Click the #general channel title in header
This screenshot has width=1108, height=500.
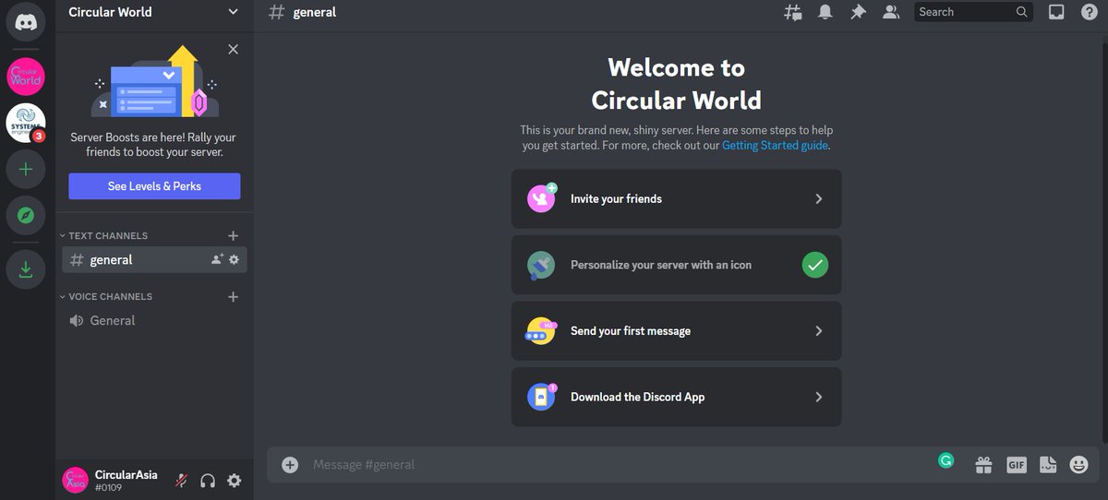pyautogui.click(x=315, y=12)
